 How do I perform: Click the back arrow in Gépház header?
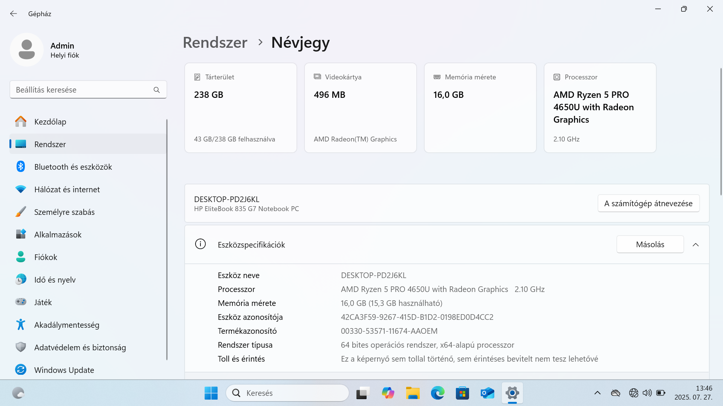pos(14,14)
